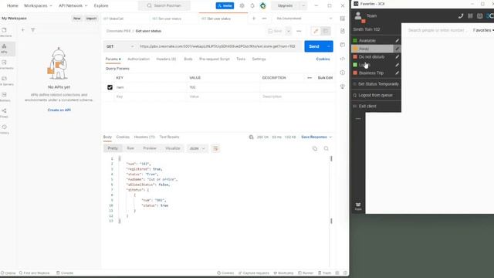
Task: Click Bulk Edit in params table
Action: tap(325, 77)
